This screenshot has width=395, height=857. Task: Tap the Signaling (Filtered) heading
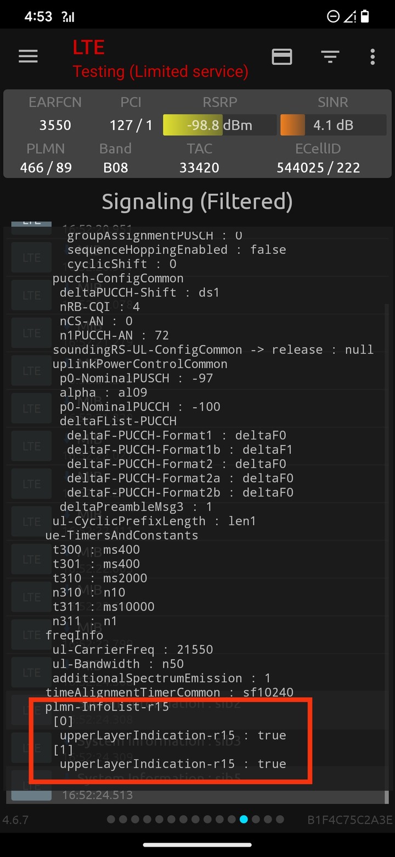click(x=197, y=202)
